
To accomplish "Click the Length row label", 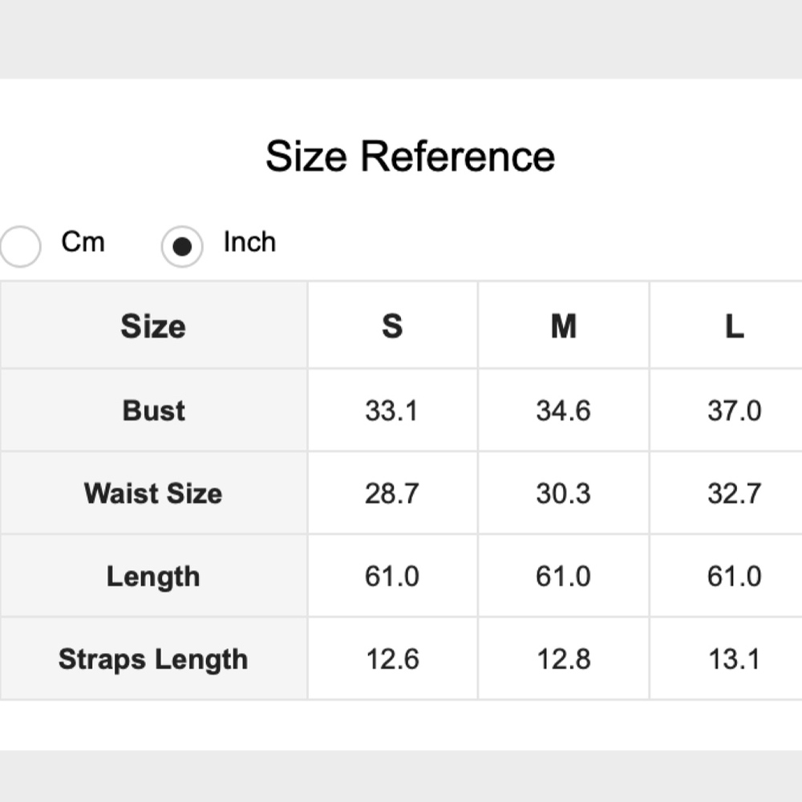I will 153,577.
